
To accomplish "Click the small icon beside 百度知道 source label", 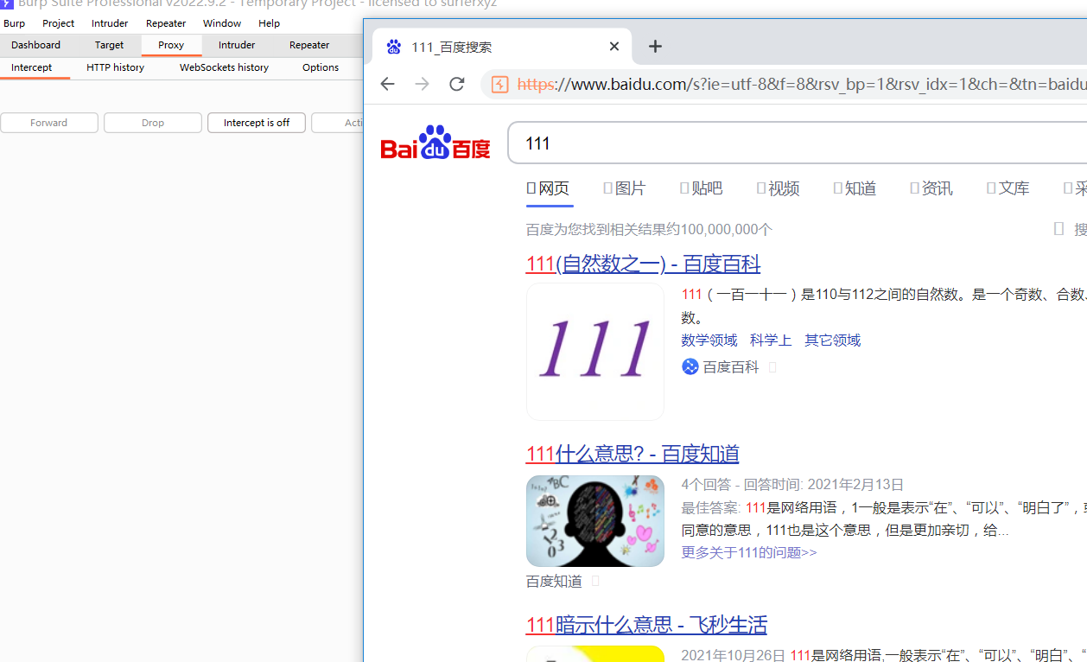I will pyautogui.click(x=594, y=582).
